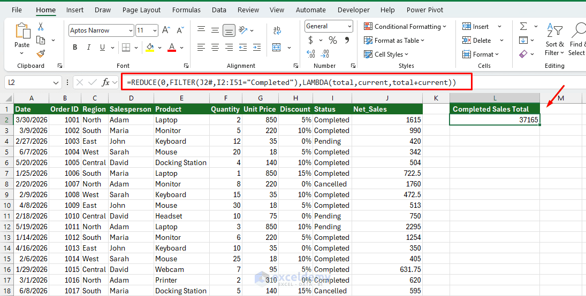Viewport: 586px width, 296px height.
Task: Open the General number format dropdown
Action: coord(349,26)
